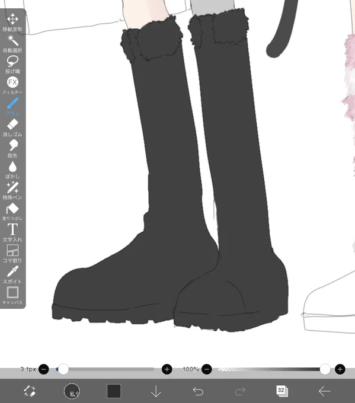Toggle brush/eraser switch icon in bottom bar
The height and width of the screenshot is (403, 355).
click(30, 391)
